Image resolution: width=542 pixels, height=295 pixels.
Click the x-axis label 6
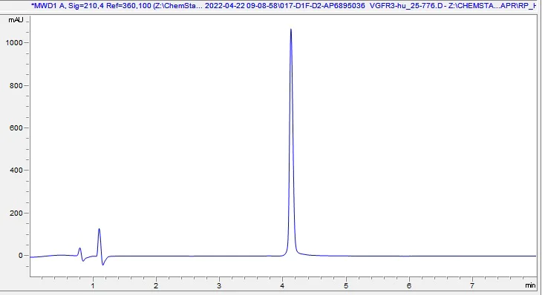[x=409, y=285]
